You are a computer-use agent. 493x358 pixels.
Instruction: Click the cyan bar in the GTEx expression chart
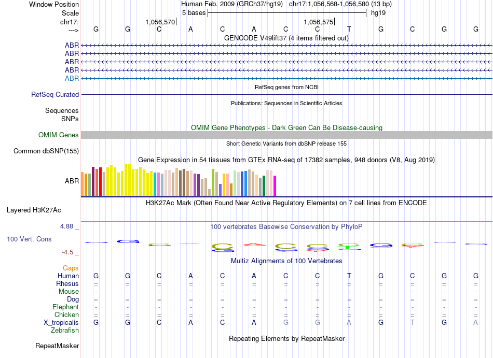pos(155,184)
